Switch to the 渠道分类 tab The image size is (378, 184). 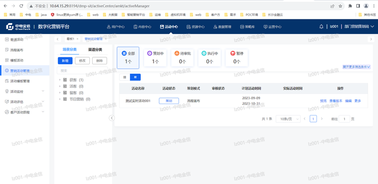[x=95, y=50]
